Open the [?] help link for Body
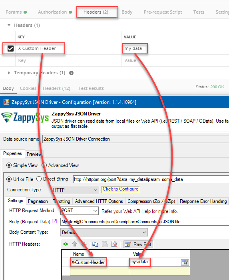The height and width of the screenshot is (280, 229). [x=55, y=221]
